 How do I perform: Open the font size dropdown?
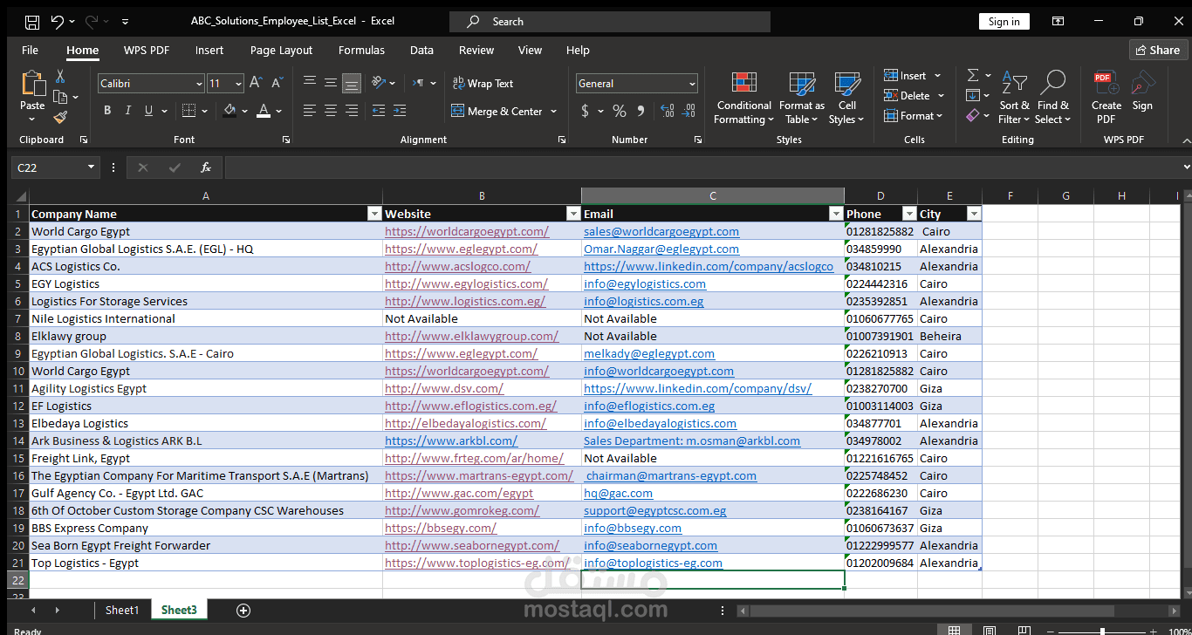pyautogui.click(x=238, y=84)
